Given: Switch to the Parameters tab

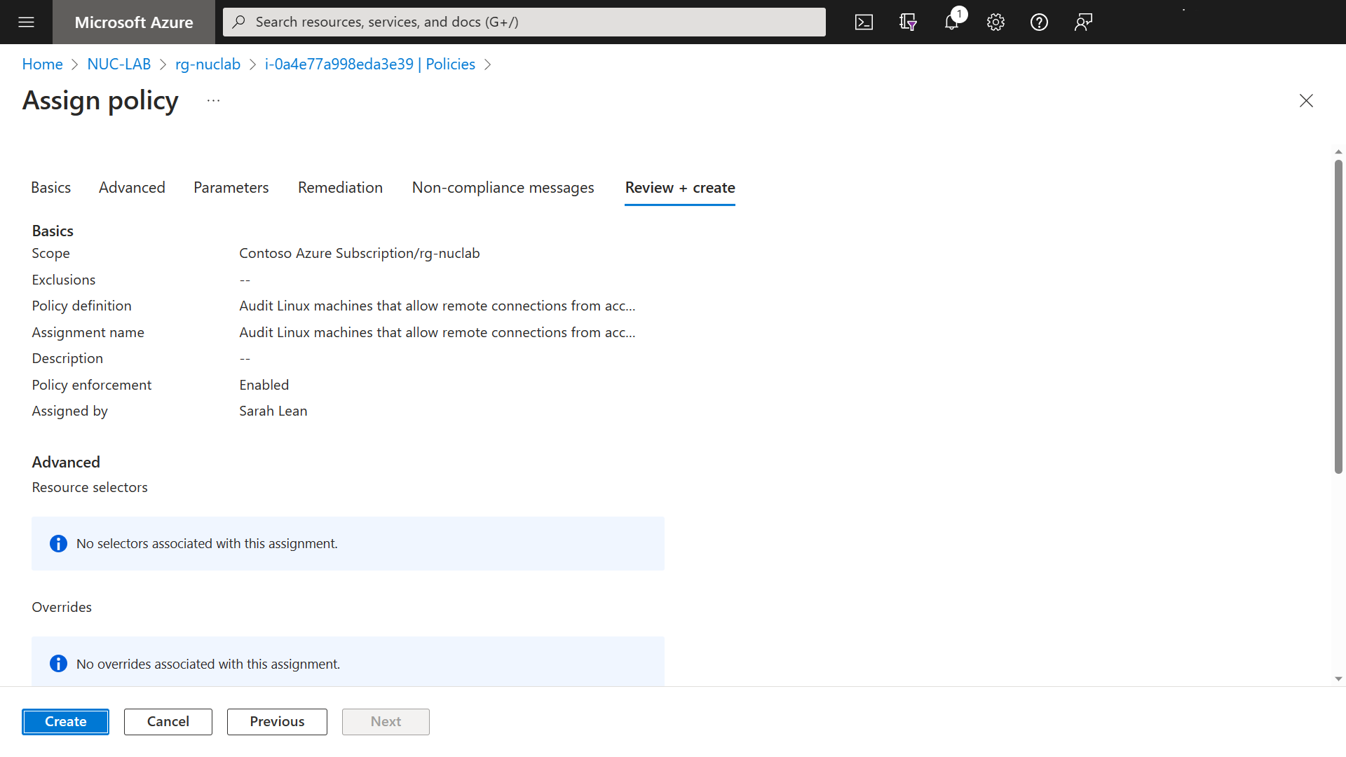Looking at the screenshot, I should [231, 187].
